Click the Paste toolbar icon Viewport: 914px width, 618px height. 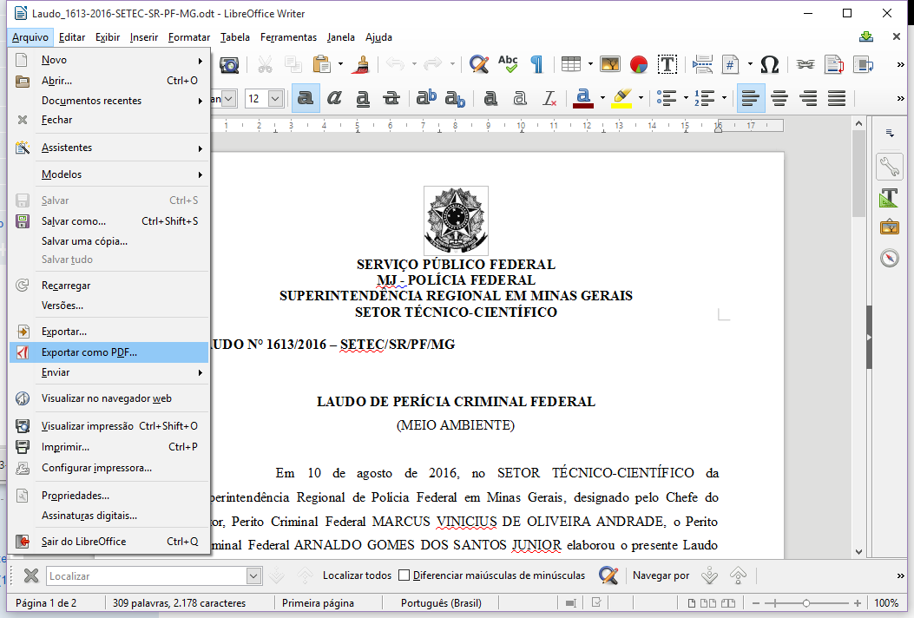tap(322, 64)
